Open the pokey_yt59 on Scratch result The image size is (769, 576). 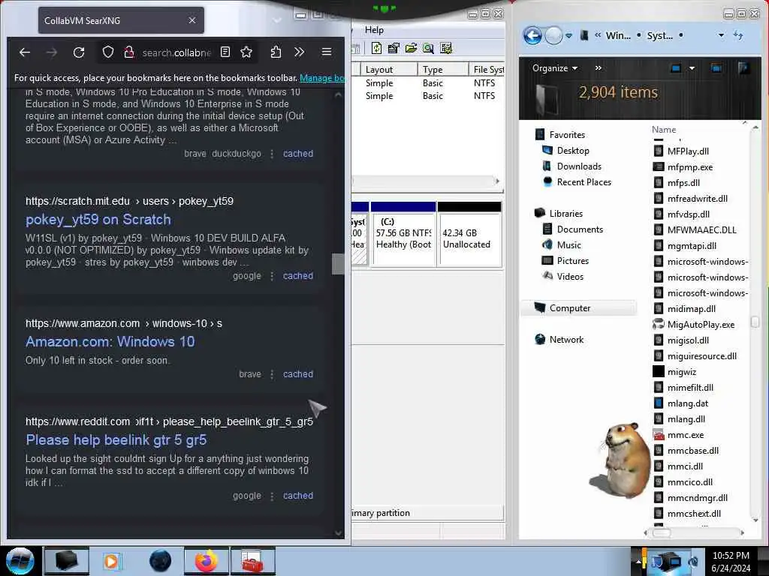[98, 220]
